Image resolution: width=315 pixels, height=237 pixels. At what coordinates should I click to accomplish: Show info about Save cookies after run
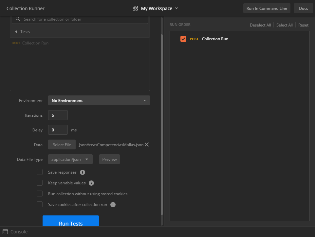[x=113, y=205]
